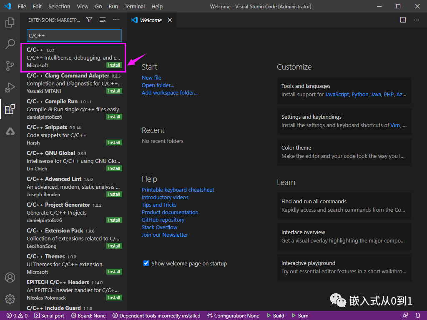Open the Interactive playground card

(x=344, y=267)
